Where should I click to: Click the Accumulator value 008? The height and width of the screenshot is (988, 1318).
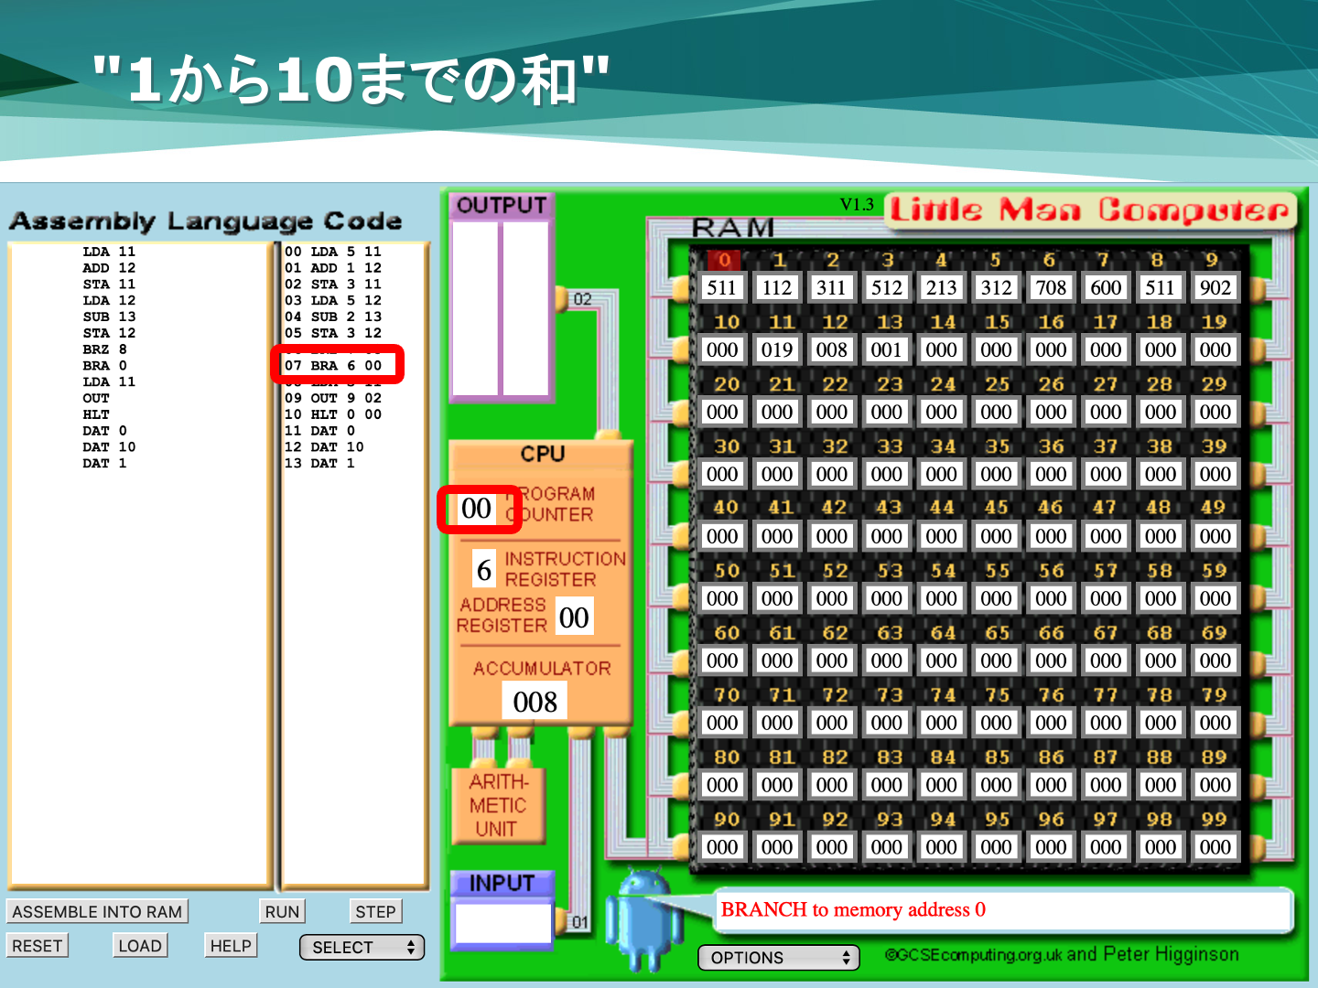click(x=535, y=702)
